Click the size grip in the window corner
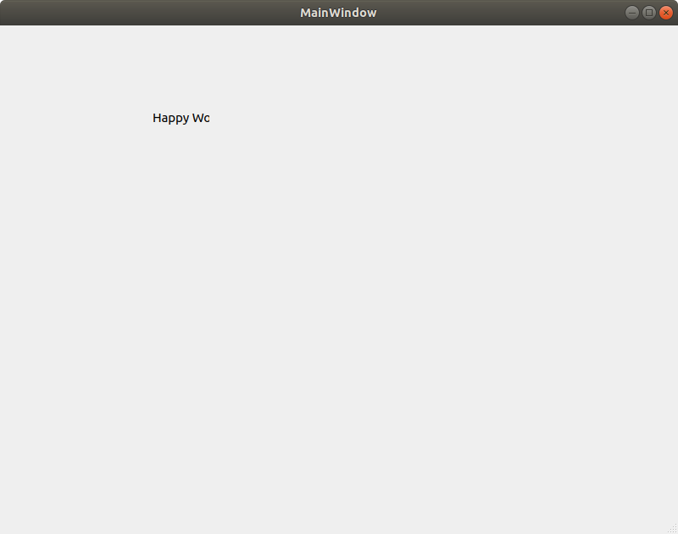678x534 pixels. 672,528
